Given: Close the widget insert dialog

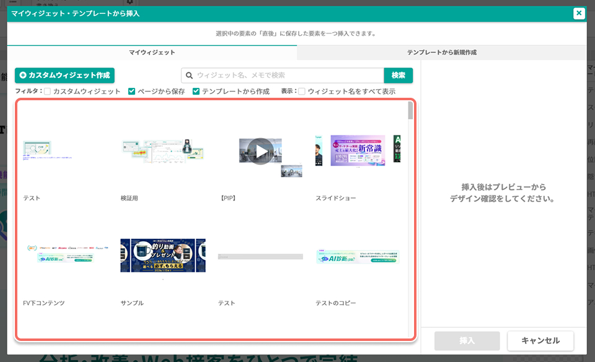Looking at the screenshot, I should click(x=579, y=13).
